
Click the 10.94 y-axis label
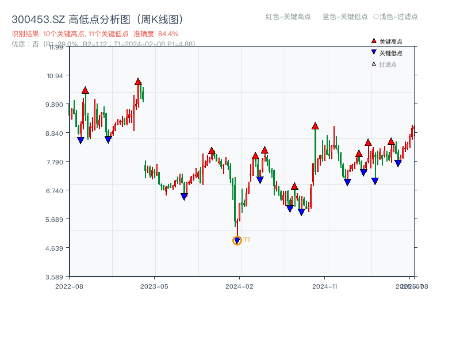55,76
